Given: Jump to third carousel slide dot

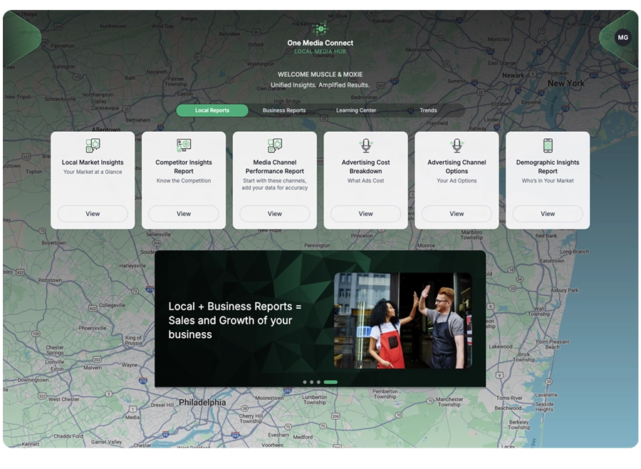Looking at the screenshot, I should (x=318, y=382).
